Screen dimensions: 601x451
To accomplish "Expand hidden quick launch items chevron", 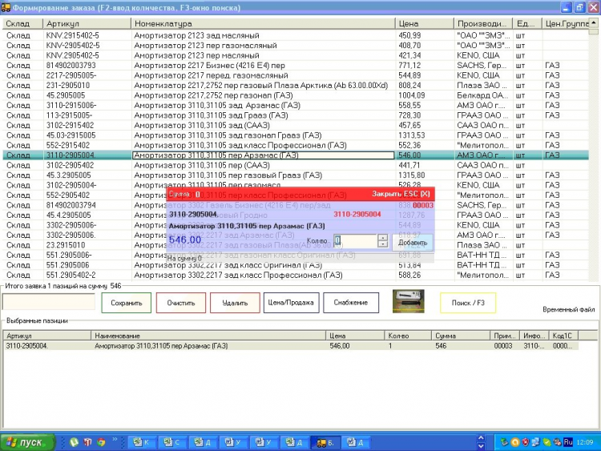I will (x=115, y=439).
